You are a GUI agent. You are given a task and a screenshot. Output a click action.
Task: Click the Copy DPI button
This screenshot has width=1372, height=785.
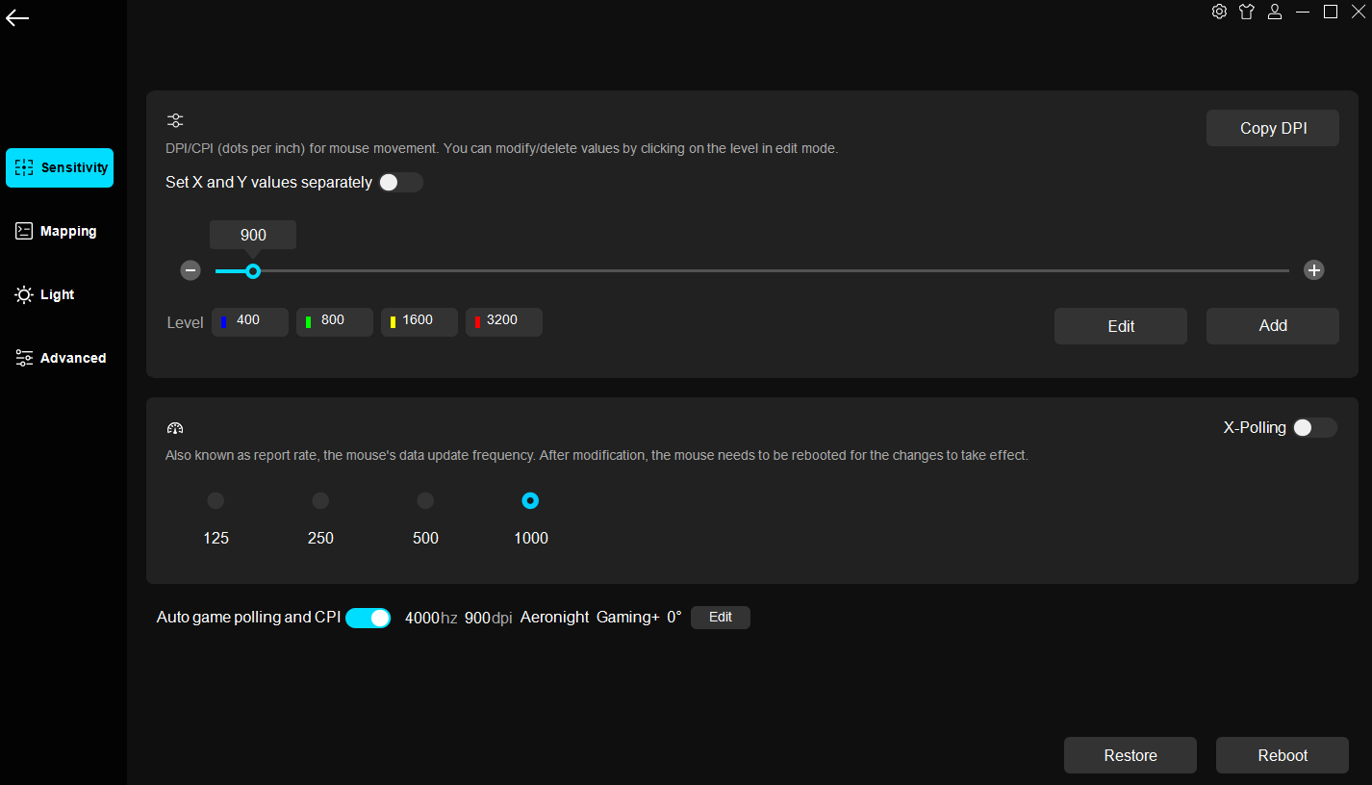[x=1273, y=128]
